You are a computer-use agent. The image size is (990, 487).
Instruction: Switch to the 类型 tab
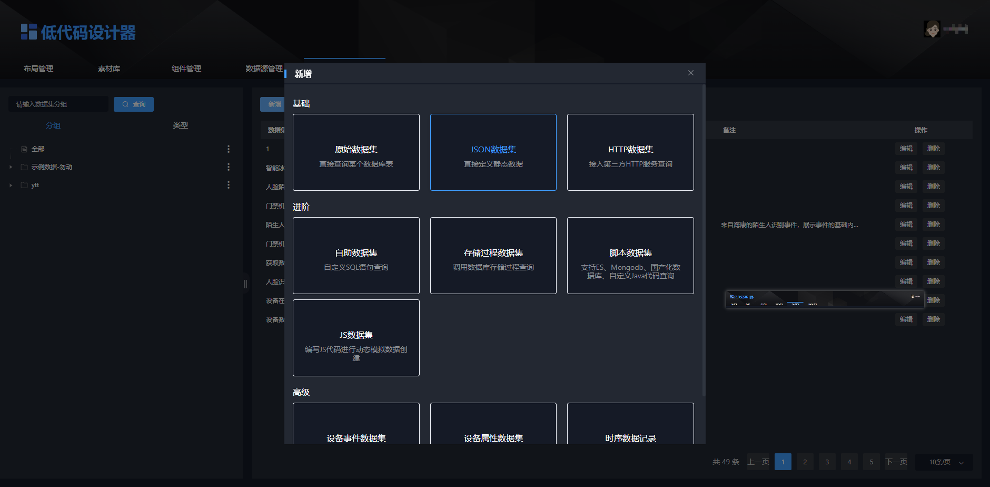click(181, 125)
